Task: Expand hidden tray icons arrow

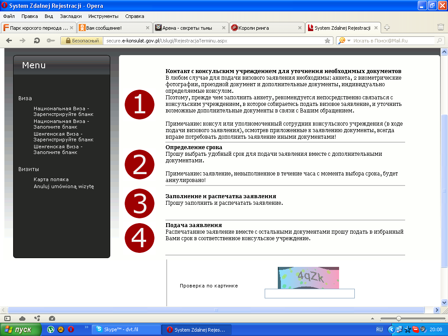Action: (x=392, y=330)
